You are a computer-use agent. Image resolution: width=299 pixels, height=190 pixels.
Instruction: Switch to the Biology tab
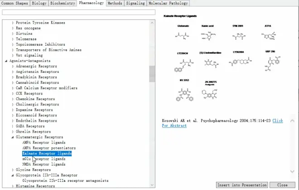click(x=39, y=3)
